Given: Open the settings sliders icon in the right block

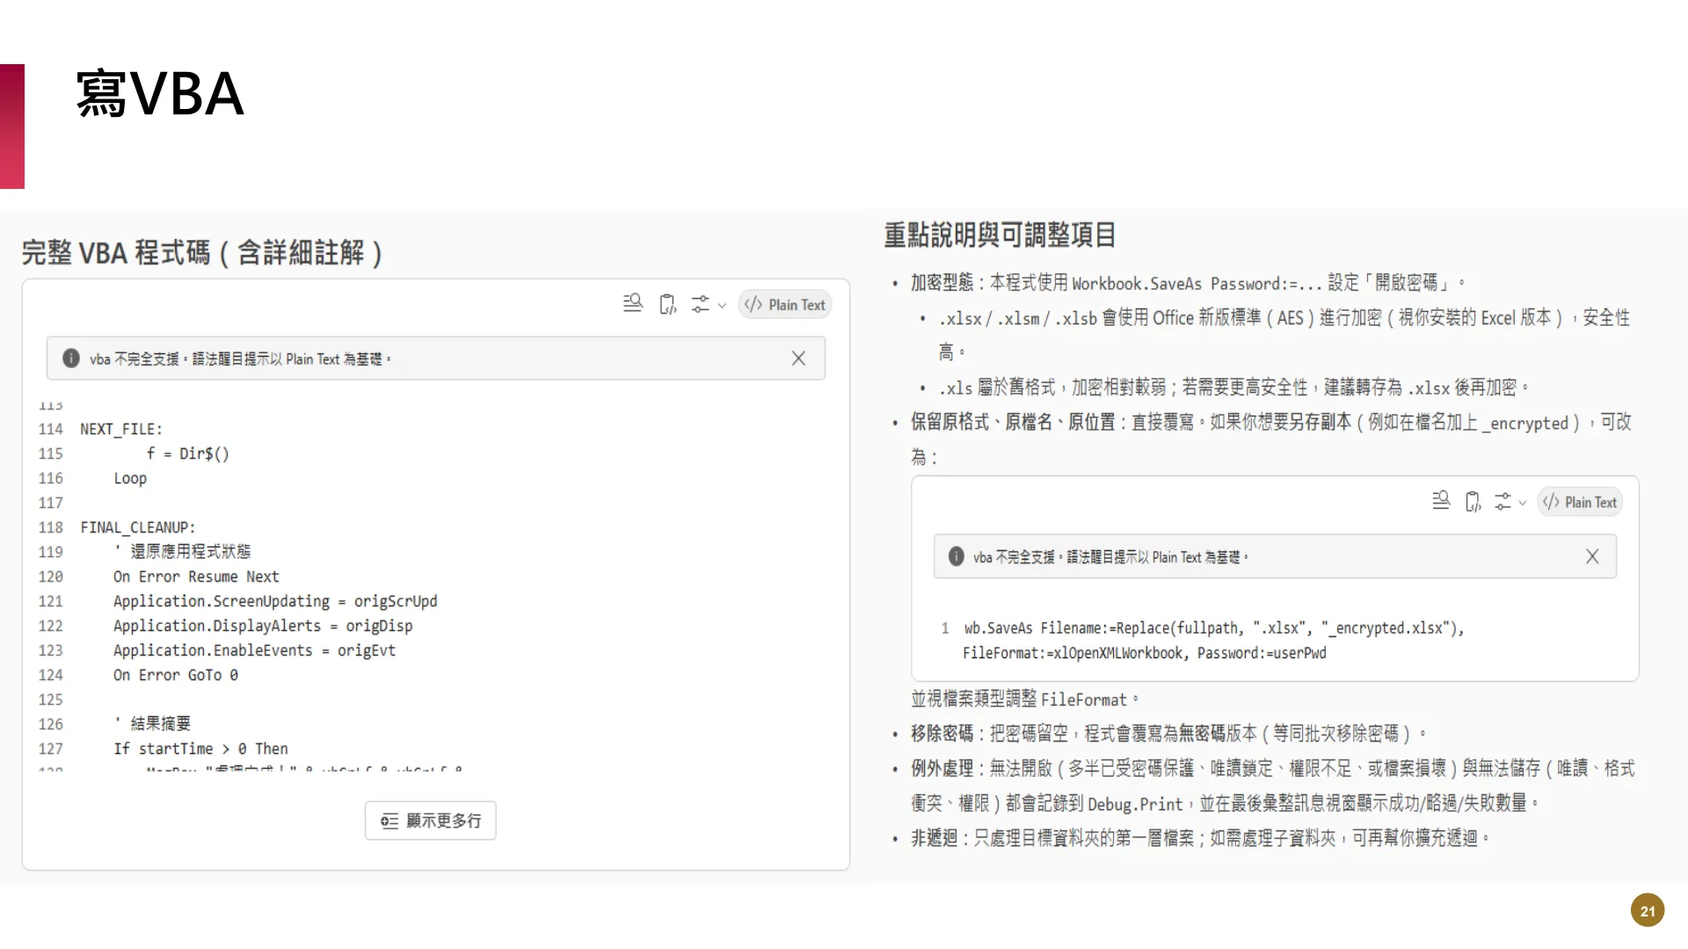Looking at the screenshot, I should coord(1502,502).
